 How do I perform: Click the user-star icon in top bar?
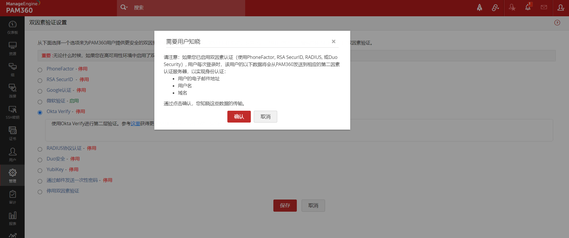tap(512, 8)
